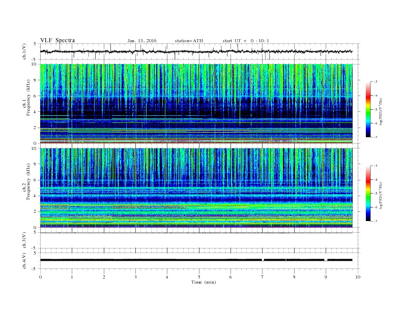Click the "-7" label on ch.2 color bar

[376, 221]
